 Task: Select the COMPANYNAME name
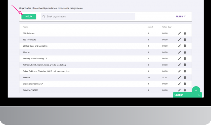point(30,90)
